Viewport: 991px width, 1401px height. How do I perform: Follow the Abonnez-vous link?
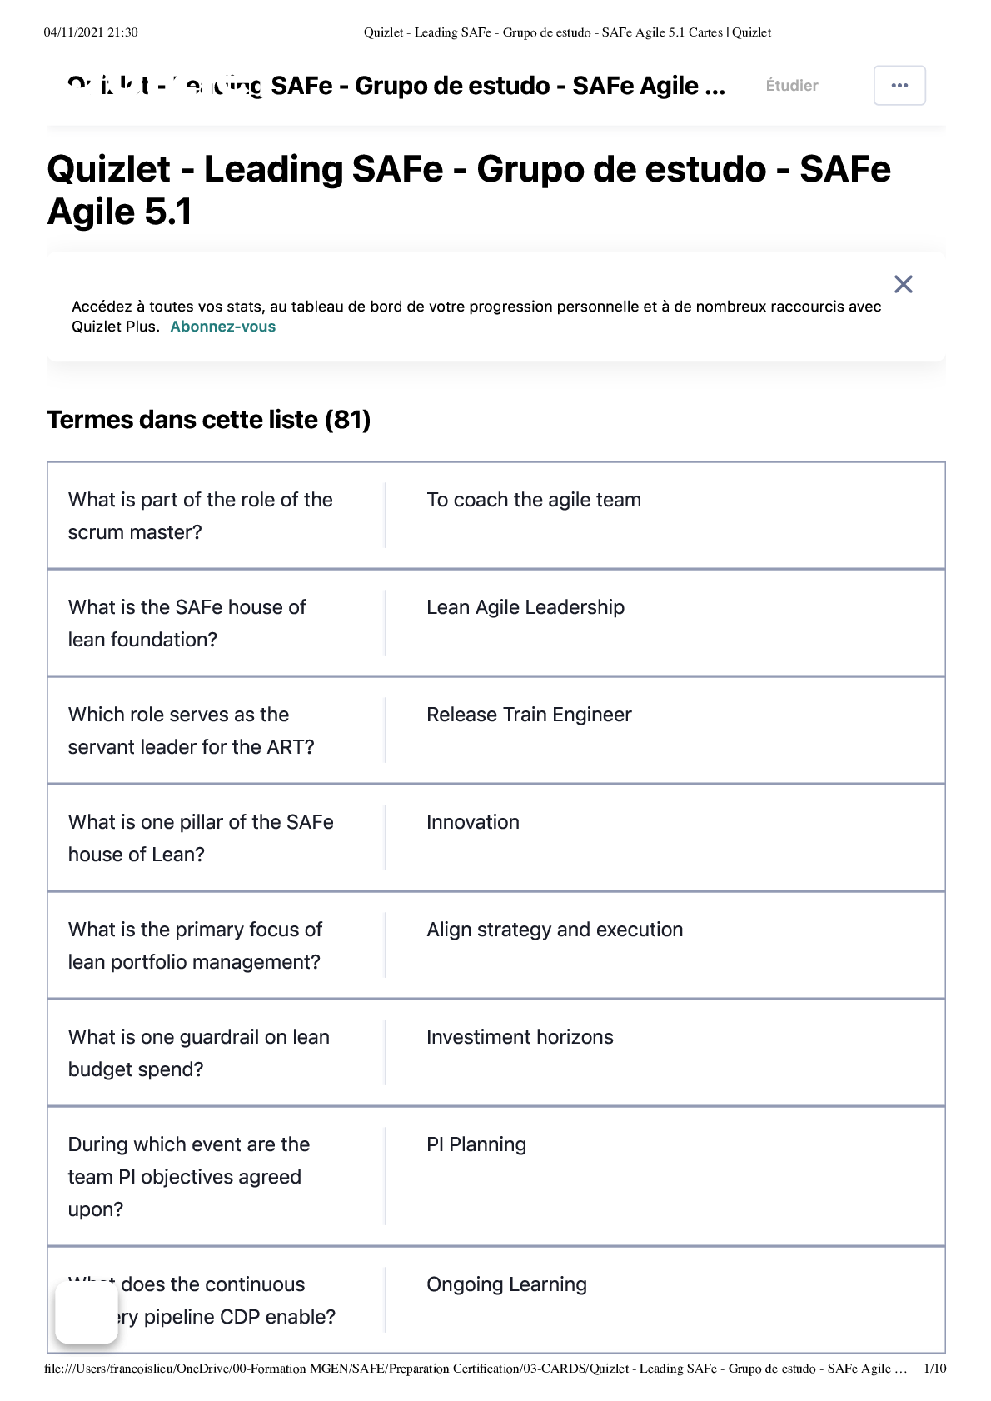222,327
